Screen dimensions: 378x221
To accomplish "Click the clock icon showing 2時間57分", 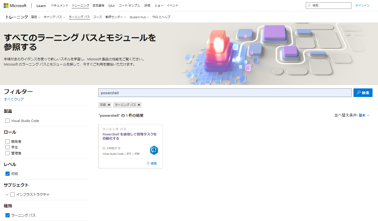I will click(x=104, y=148).
